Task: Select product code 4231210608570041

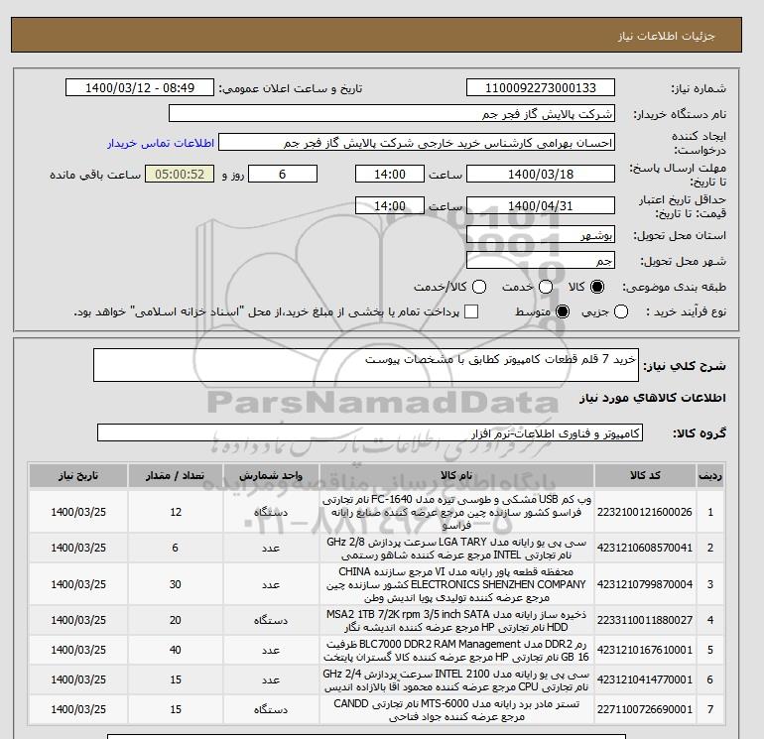Action: [x=645, y=548]
